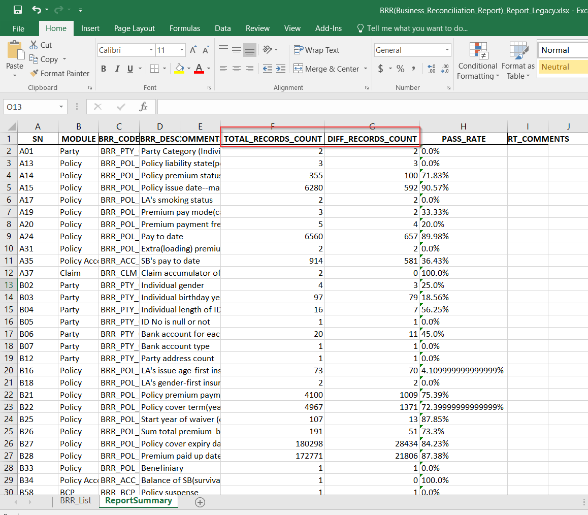
Task: Open the fill color dropdown arrow
Action: click(188, 69)
